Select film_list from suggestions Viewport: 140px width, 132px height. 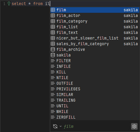click(95, 27)
